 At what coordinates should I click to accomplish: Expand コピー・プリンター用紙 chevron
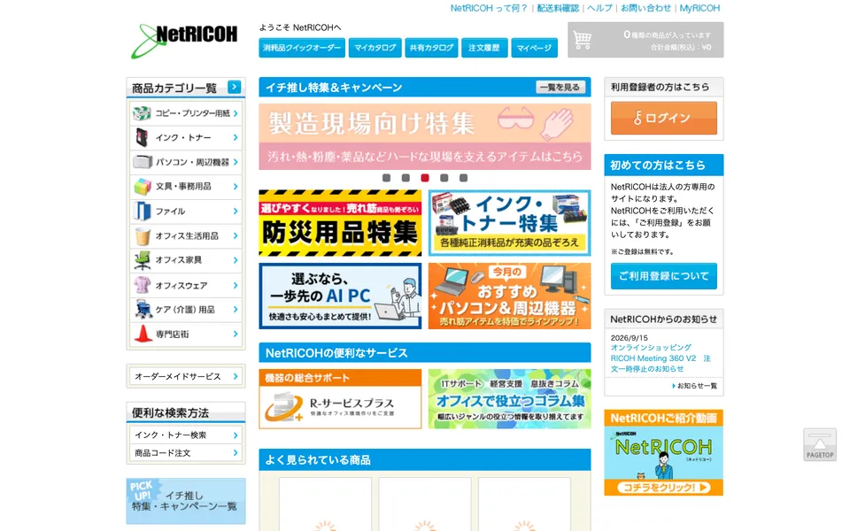coord(236,113)
